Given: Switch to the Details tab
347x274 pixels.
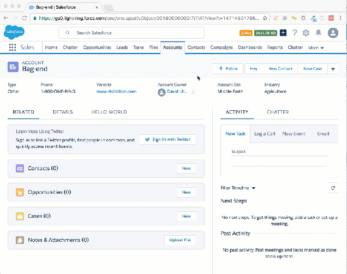Looking at the screenshot, I should pyautogui.click(x=63, y=112).
